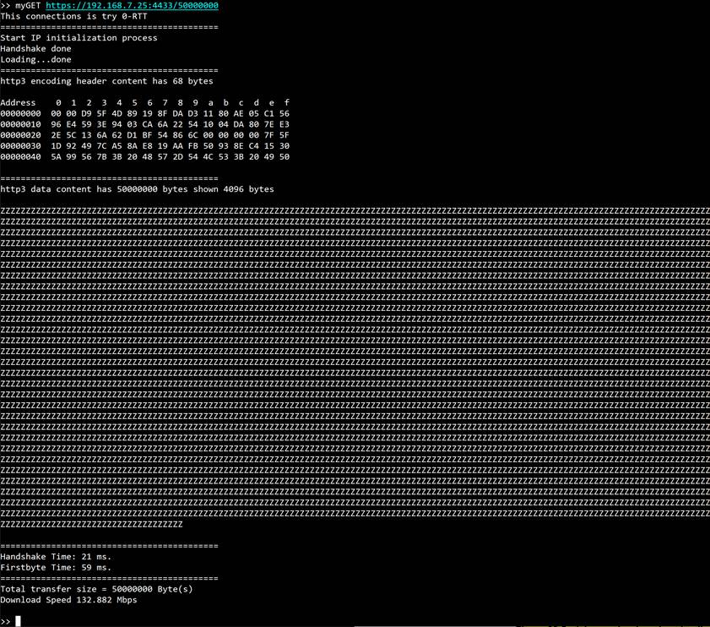This screenshot has width=710, height=627.
Task: Click the hex row address 00000020
Action: 20,135
